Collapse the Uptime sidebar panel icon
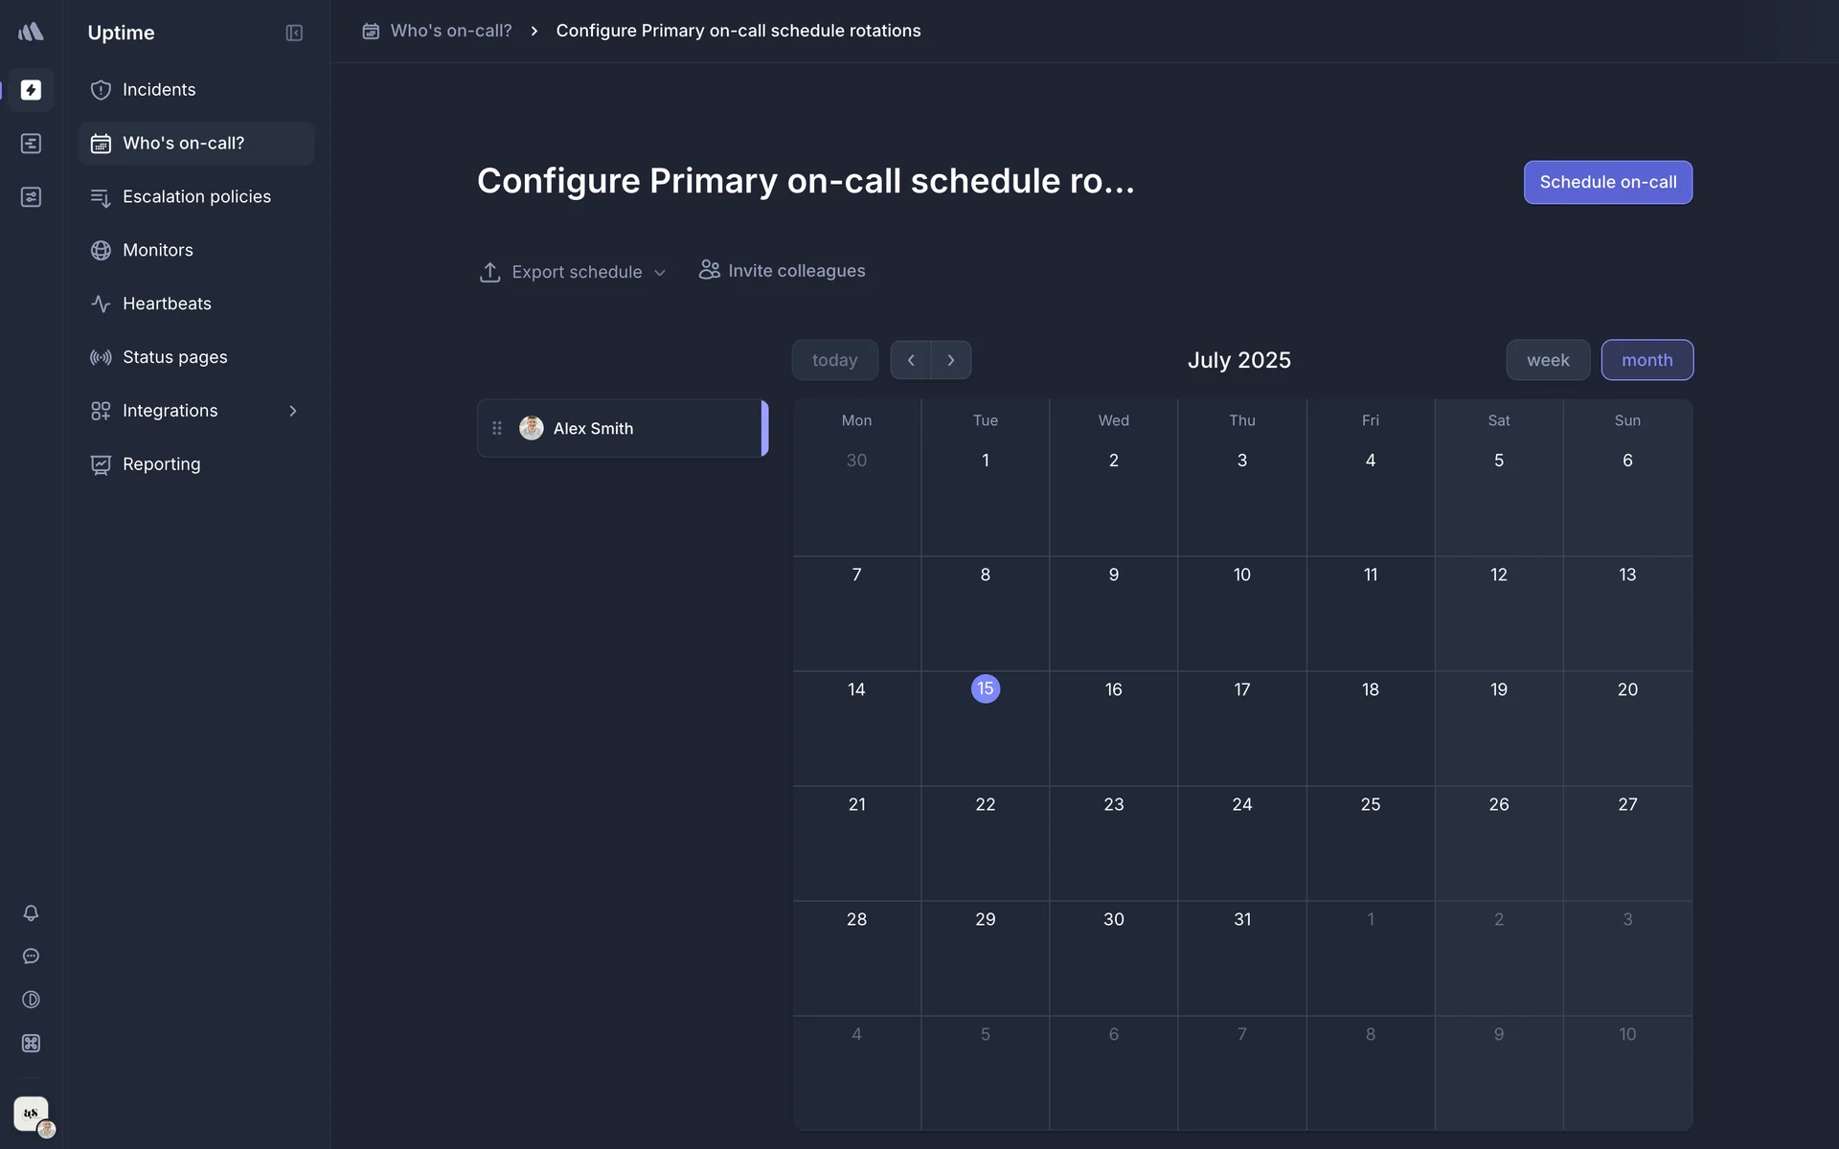The width and height of the screenshot is (1839, 1149). (x=294, y=33)
